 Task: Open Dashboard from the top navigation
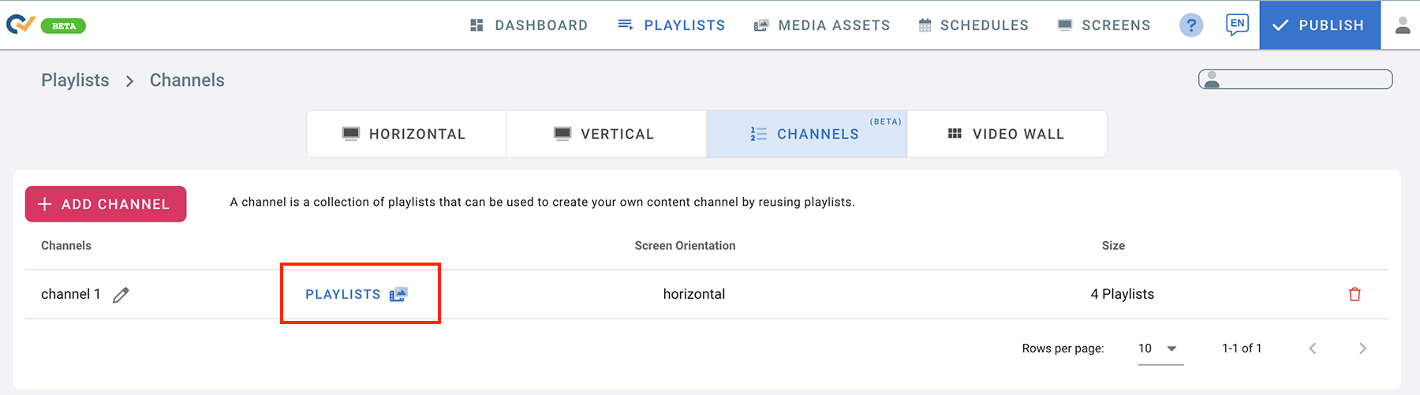coord(529,25)
